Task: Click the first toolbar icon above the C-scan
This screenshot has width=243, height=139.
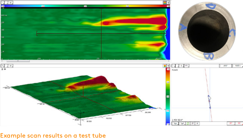Action: 2,2
